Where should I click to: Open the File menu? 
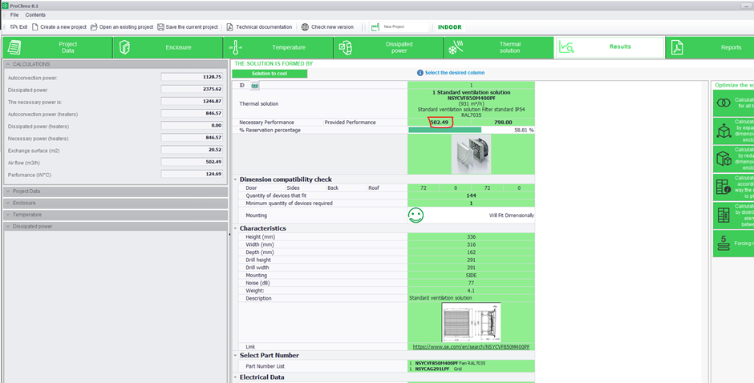click(14, 14)
